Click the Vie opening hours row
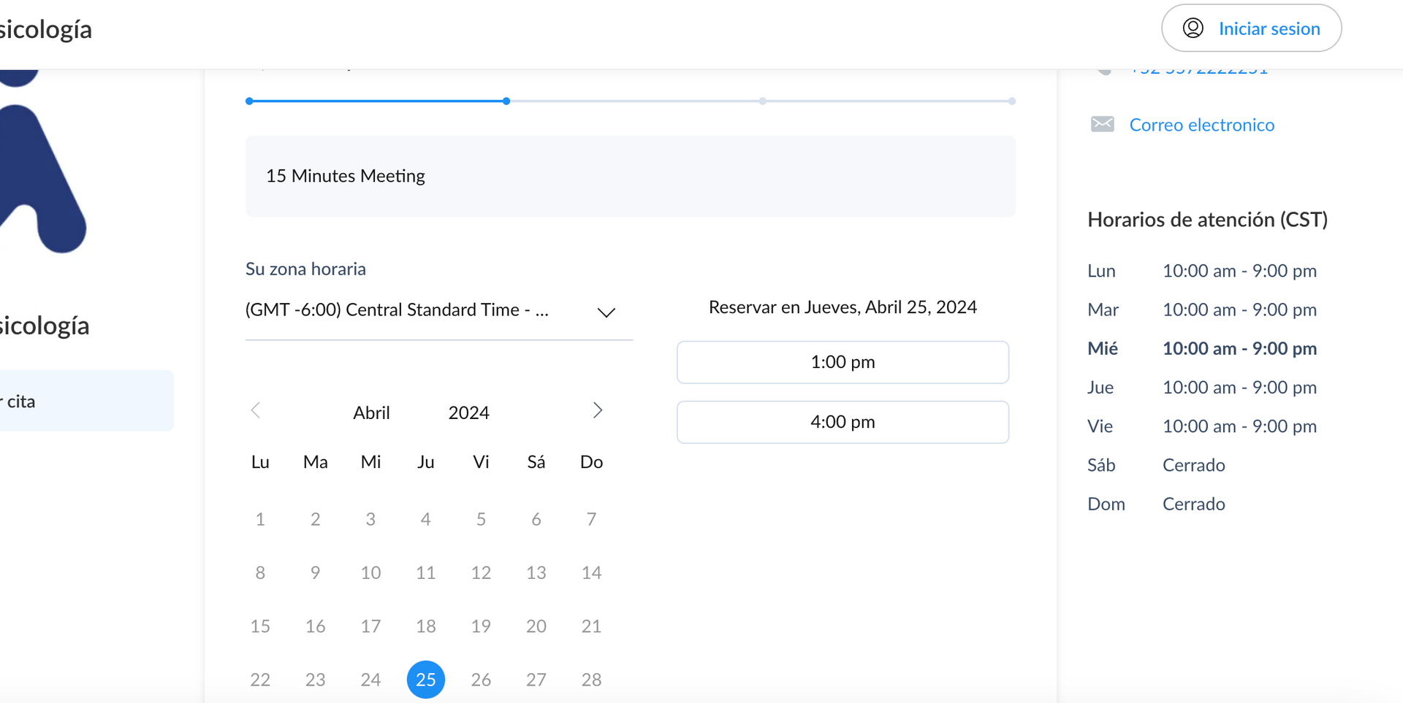 pos(1202,426)
